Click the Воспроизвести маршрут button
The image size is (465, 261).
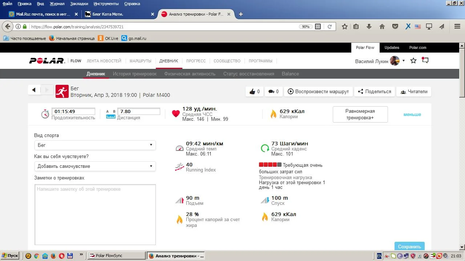click(x=318, y=91)
